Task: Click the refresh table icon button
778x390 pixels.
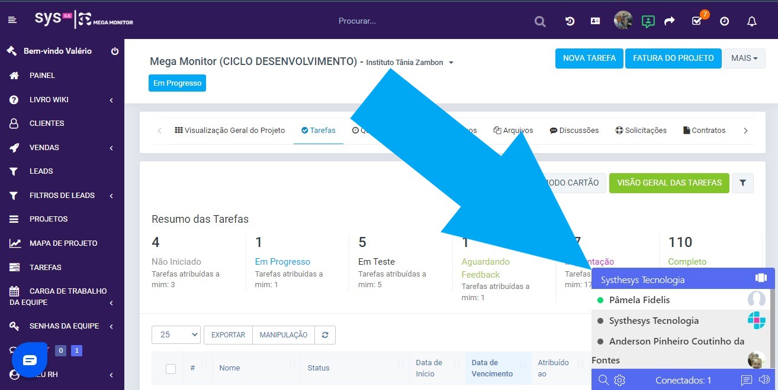Action: tap(325, 335)
